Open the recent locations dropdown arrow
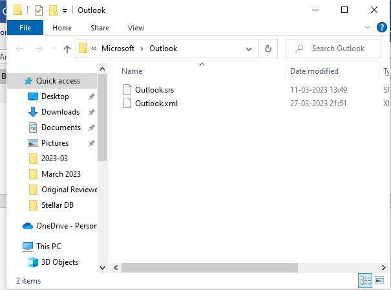The height and width of the screenshot is (290, 391). 54,48
